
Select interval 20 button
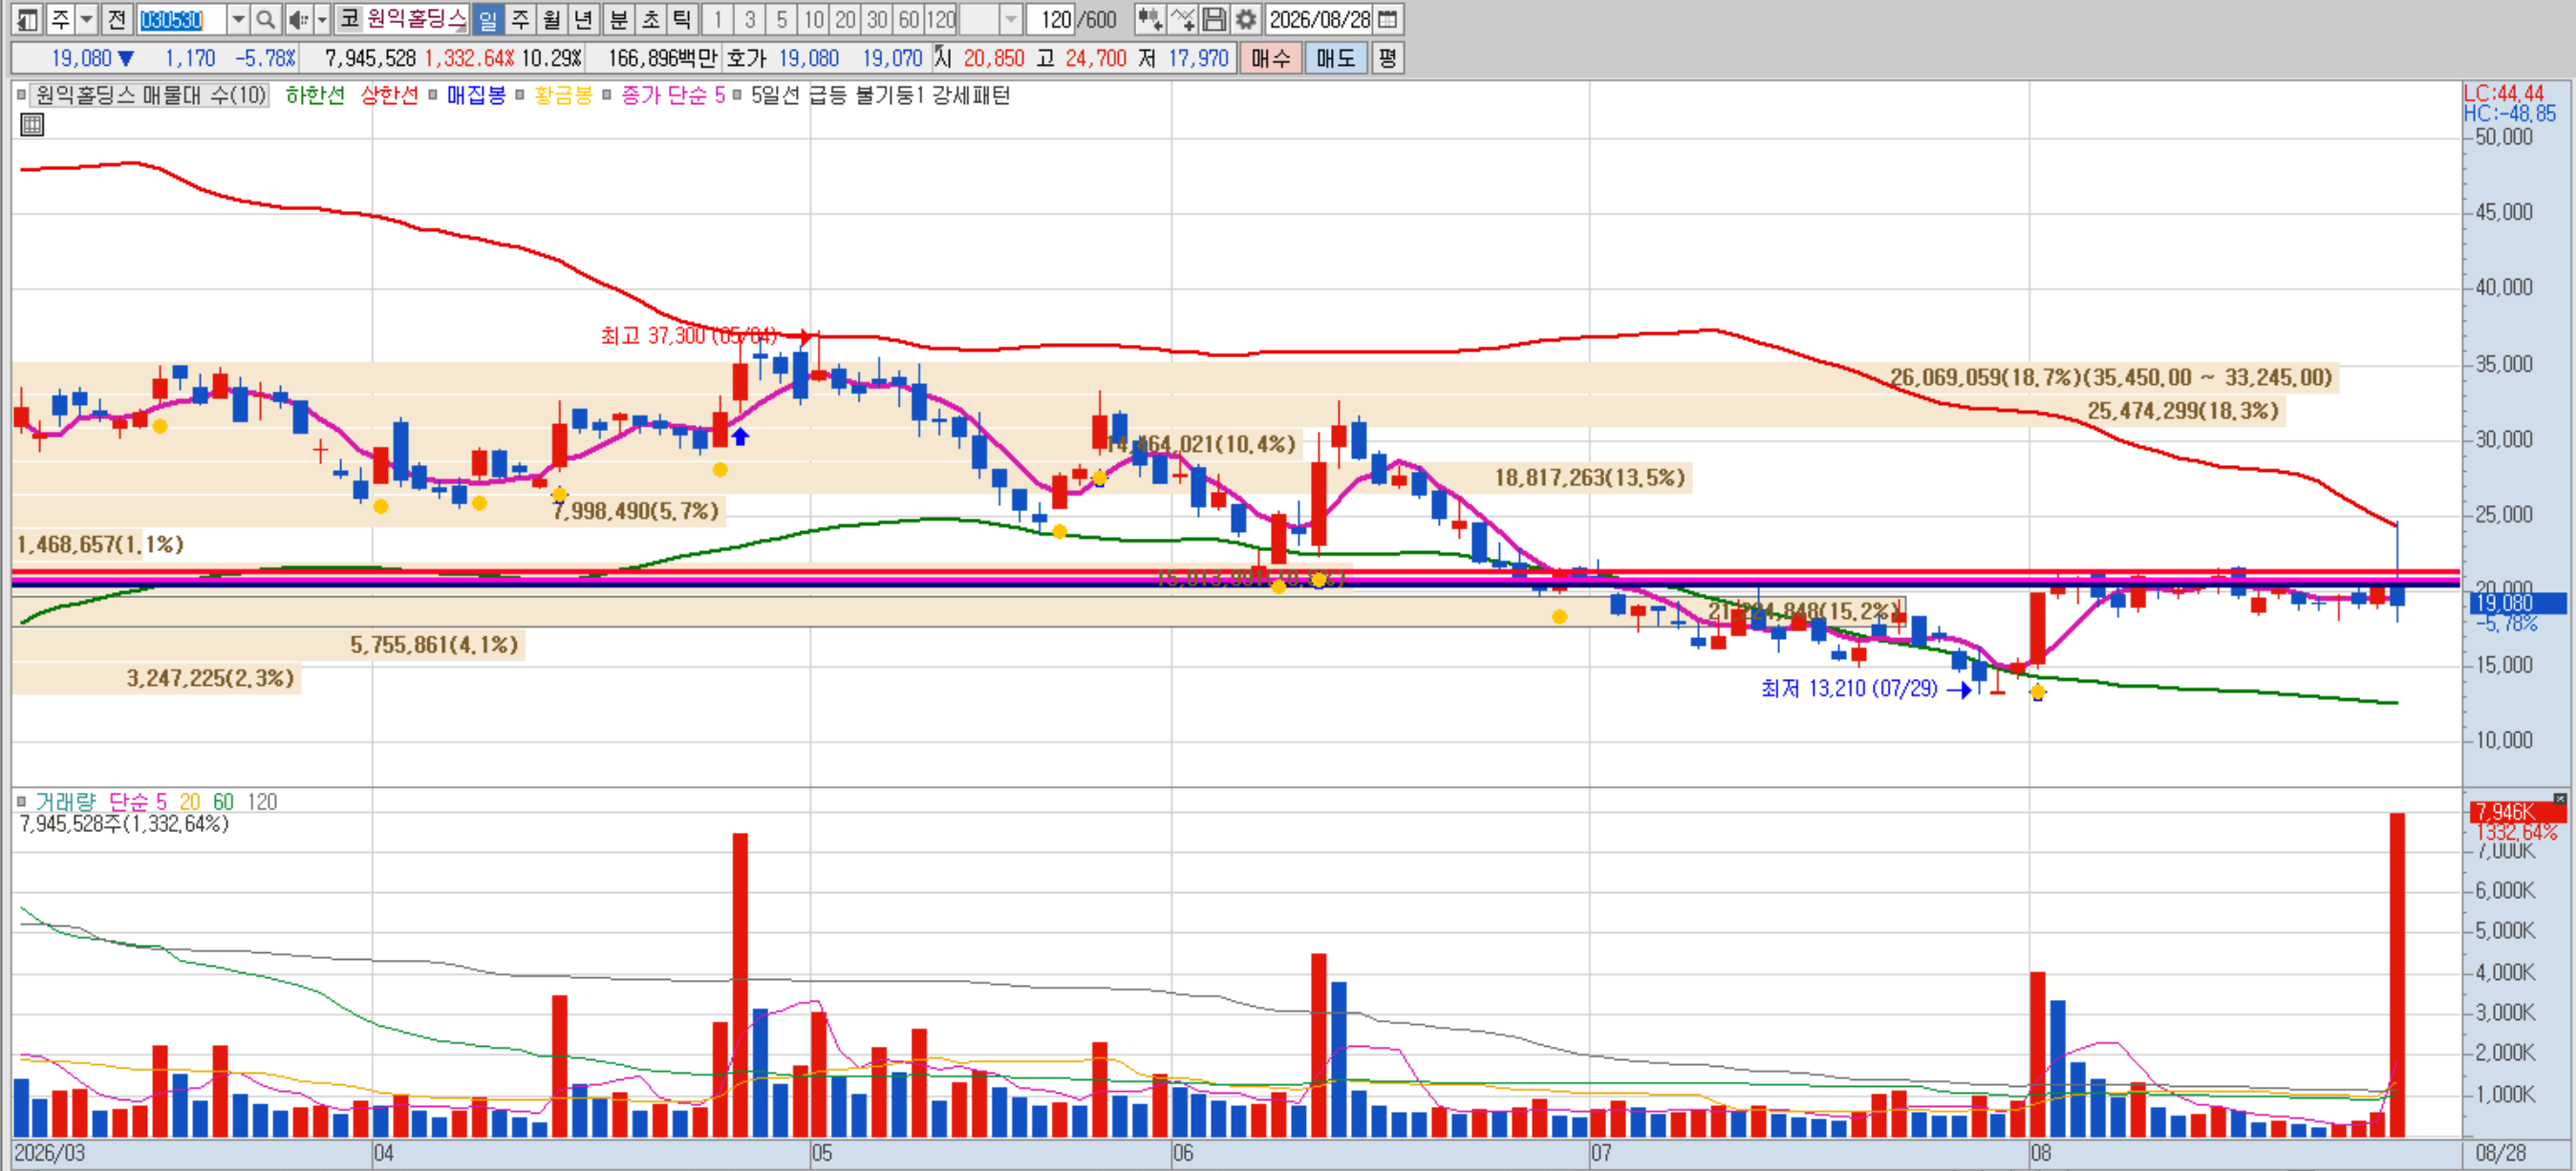tap(846, 19)
